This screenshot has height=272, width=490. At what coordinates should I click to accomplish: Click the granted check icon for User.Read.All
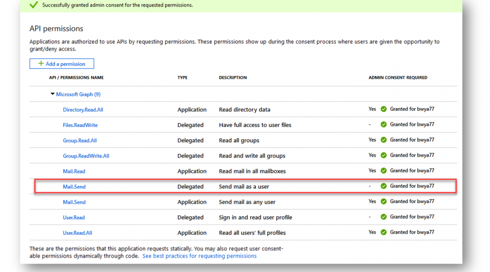pos(383,232)
